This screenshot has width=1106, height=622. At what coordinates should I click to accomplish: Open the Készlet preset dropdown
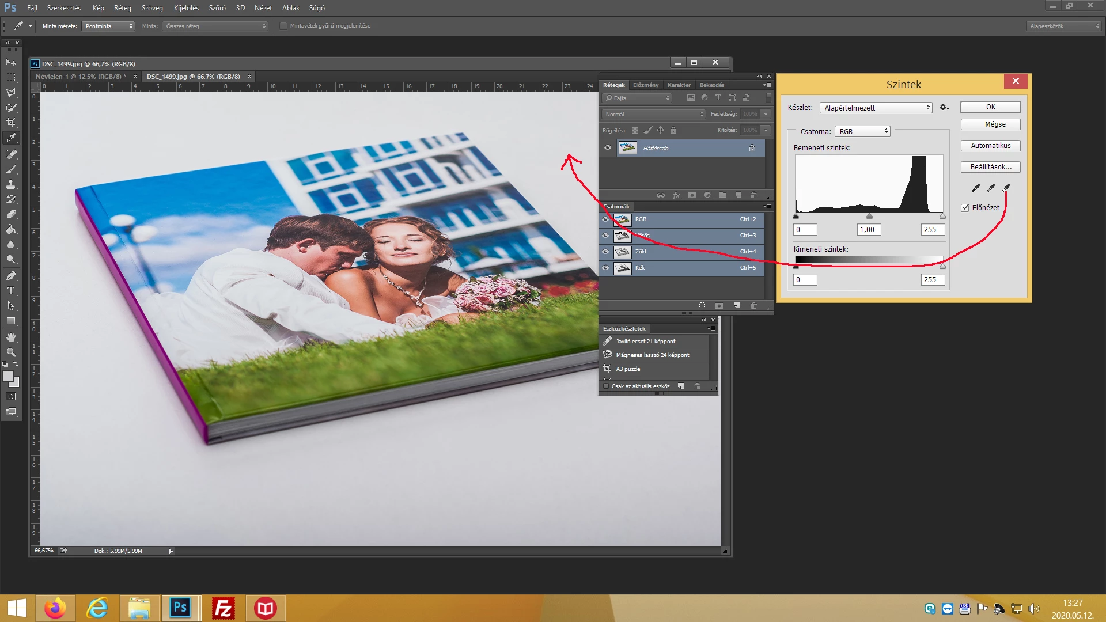[x=876, y=108]
